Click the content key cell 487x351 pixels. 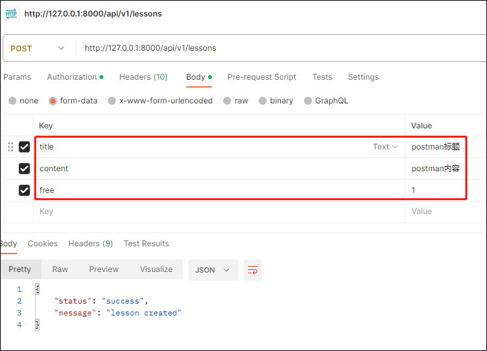tap(220, 169)
